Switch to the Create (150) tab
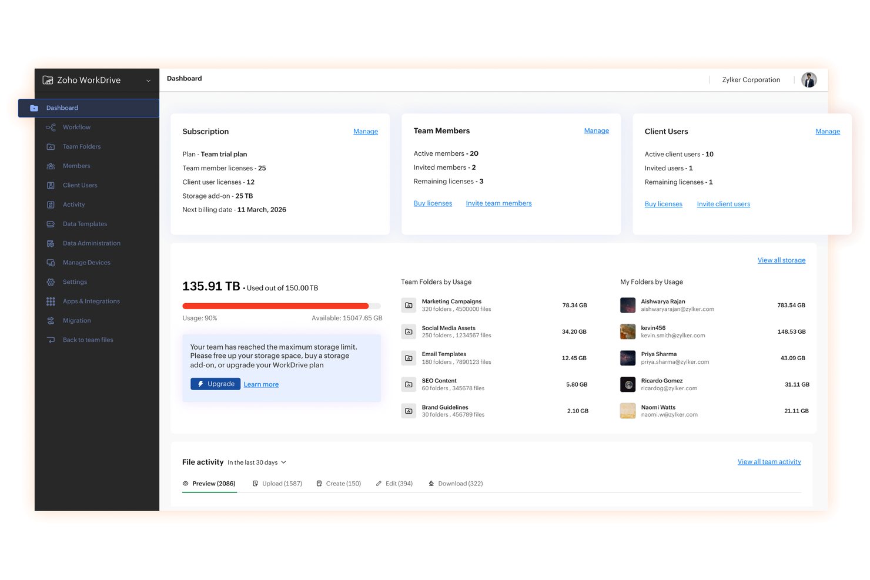Screen dimensions: 870x580 (x=339, y=484)
